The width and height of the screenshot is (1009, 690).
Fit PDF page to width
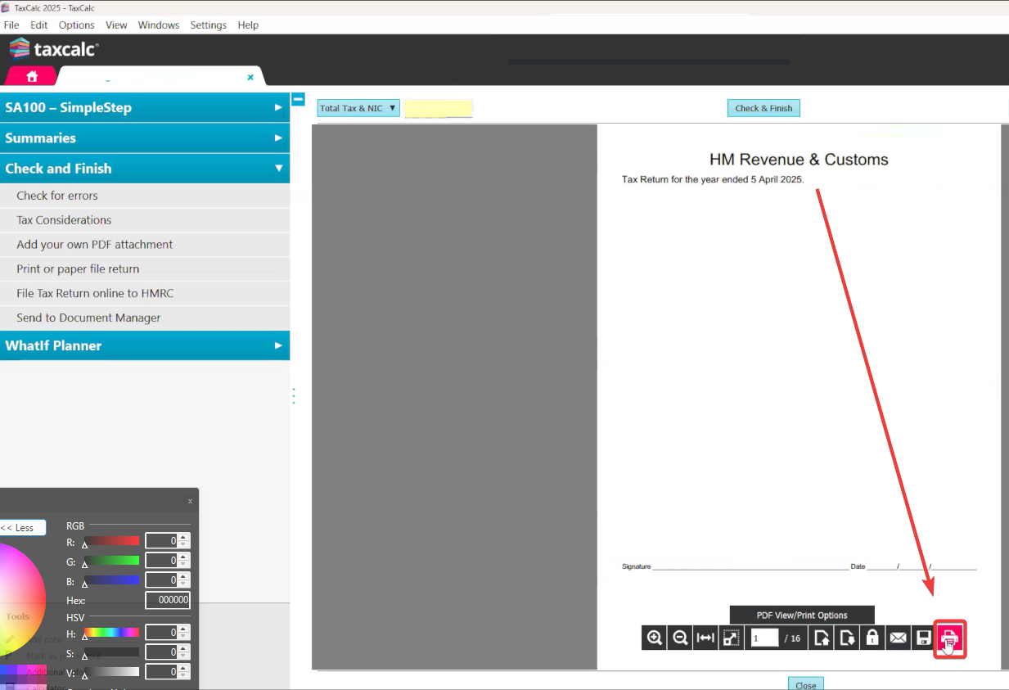click(x=705, y=638)
